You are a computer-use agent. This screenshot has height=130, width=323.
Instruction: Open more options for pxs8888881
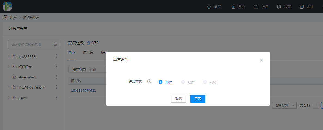[56, 56]
